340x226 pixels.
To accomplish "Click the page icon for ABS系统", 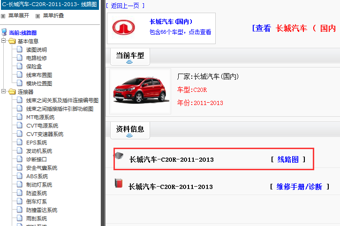I will pos(20,176).
